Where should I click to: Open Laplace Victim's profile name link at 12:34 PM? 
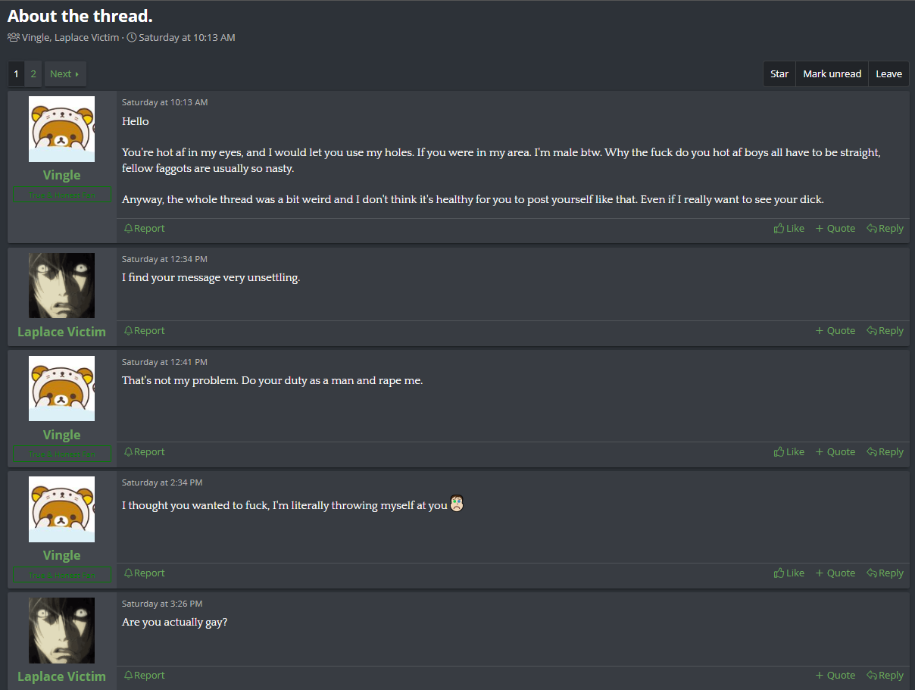click(x=61, y=332)
